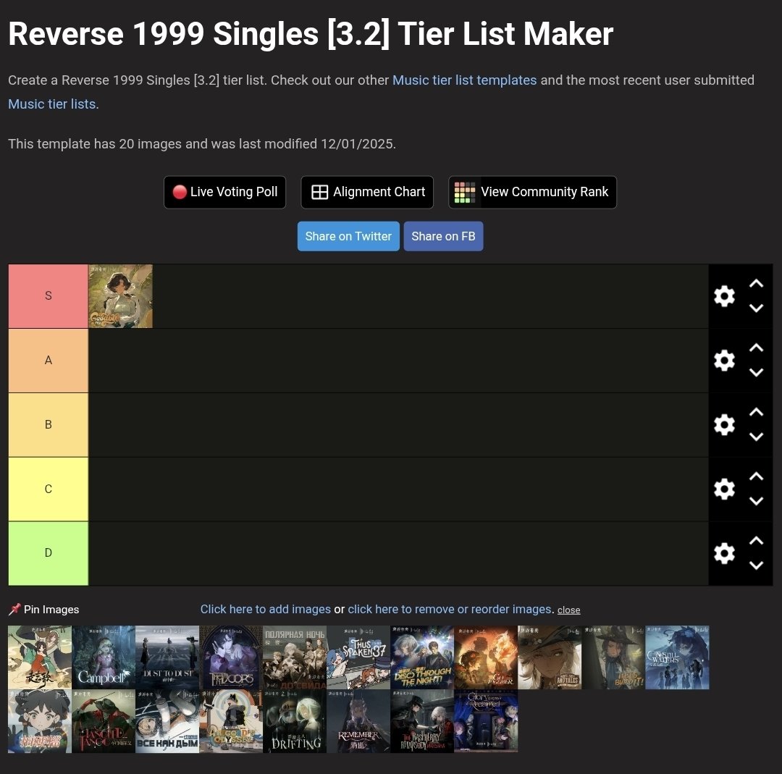Open settings gear for D tier row
The width and height of the screenshot is (782, 774).
tap(724, 553)
